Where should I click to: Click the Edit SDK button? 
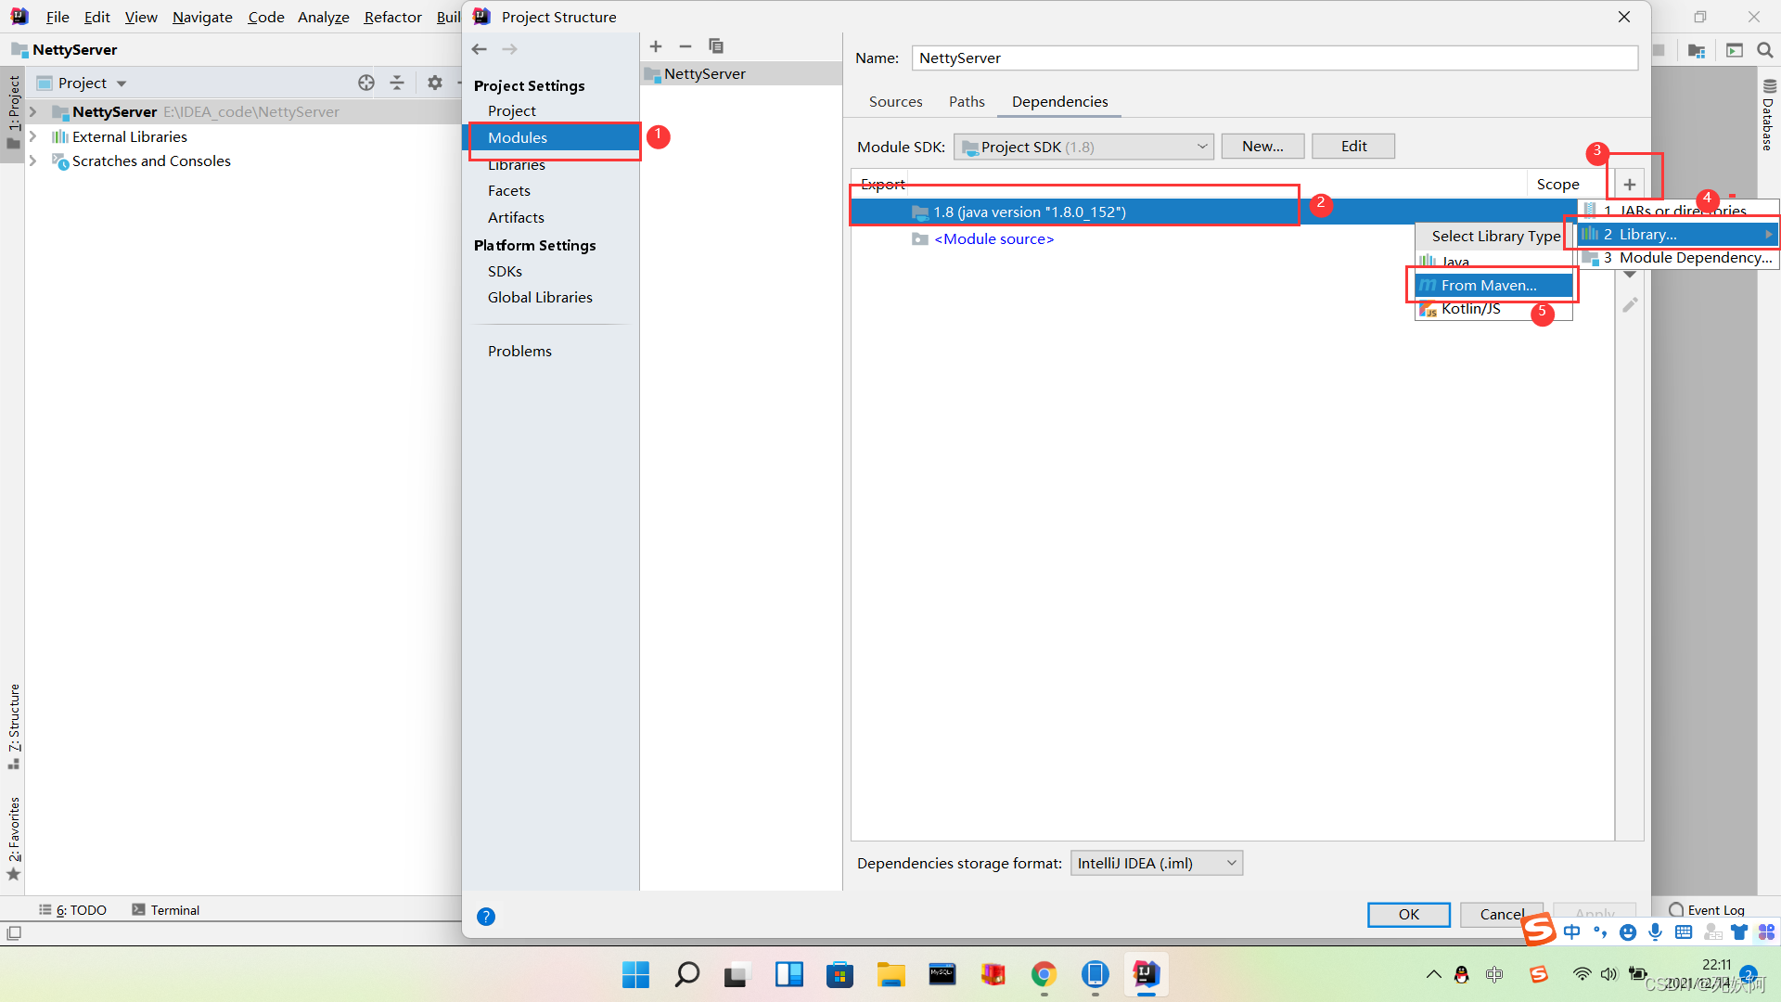click(1353, 147)
